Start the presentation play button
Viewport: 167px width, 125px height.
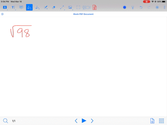[84, 120]
